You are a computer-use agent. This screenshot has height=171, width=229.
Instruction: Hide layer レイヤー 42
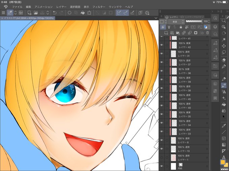(x=161, y=45)
